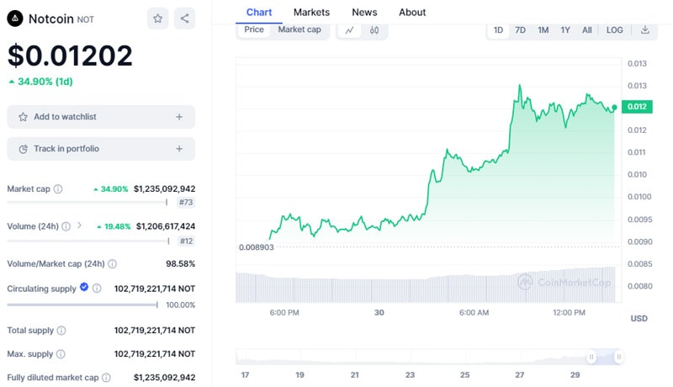The width and height of the screenshot is (673, 387).
Task: Set chart range to All
Action: [586, 30]
